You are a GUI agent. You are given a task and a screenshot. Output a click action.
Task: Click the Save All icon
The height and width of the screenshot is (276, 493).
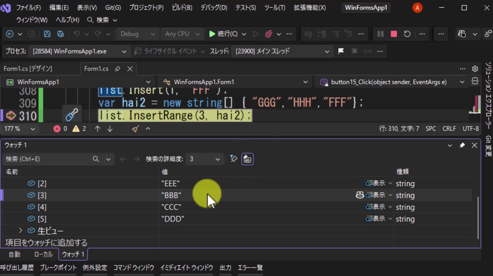tap(61, 34)
